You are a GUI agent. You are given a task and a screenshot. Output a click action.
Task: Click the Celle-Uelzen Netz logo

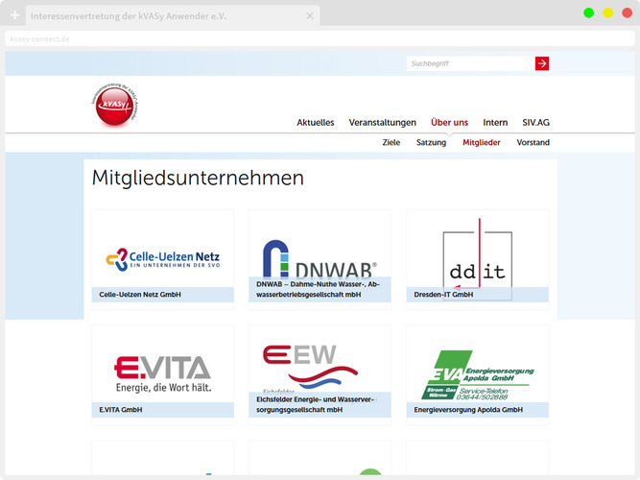(162, 257)
